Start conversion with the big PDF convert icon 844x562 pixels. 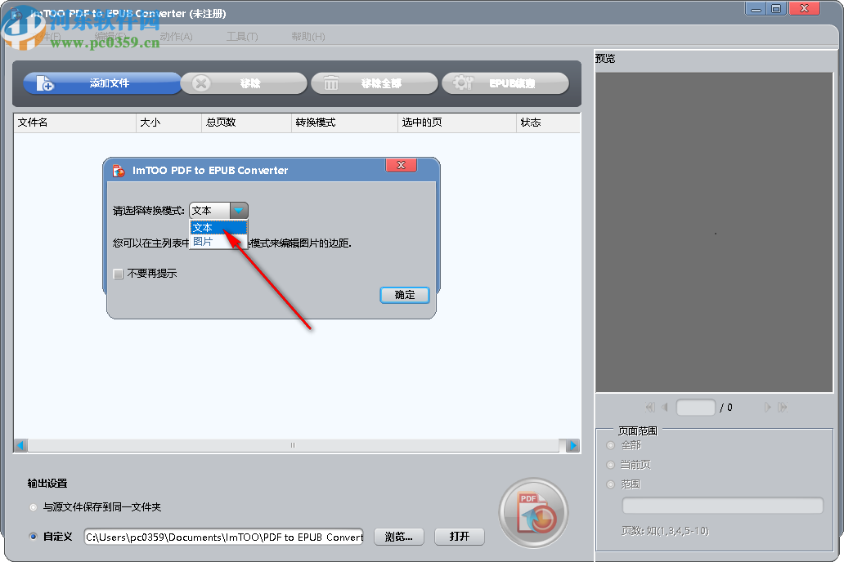532,512
